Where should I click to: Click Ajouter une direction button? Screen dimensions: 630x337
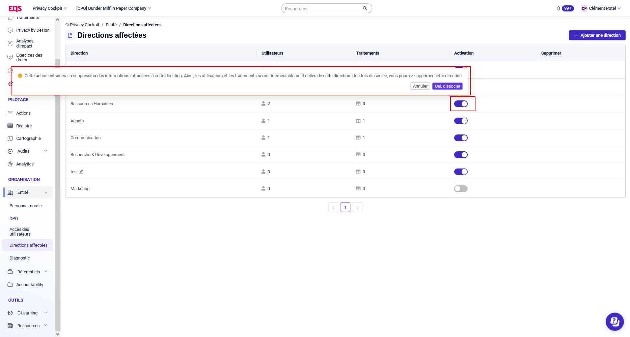(x=597, y=35)
